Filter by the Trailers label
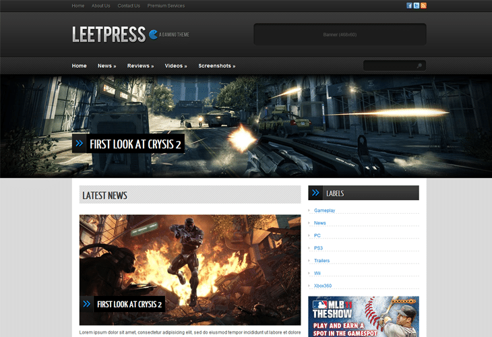The height and width of the screenshot is (337, 492). pyautogui.click(x=321, y=260)
